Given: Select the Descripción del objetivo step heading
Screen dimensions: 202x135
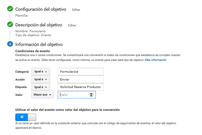Looking at the screenshot, I should coord(39,25).
